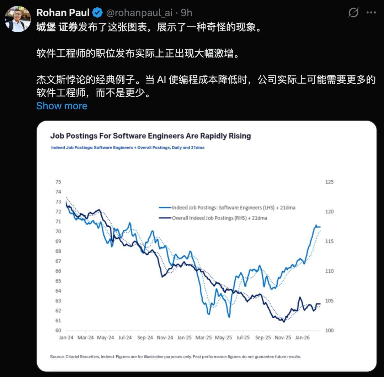Image resolution: width=384 pixels, height=377 pixels.
Task: Select the Overall Indeed Job Postings legend label
Action: [219, 218]
